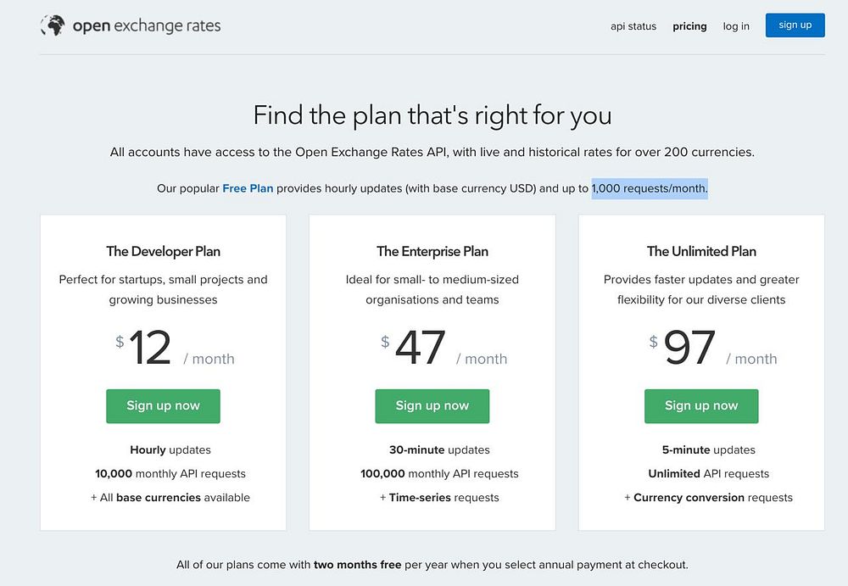Select the pricing nav item
The image size is (848, 586).
689,26
